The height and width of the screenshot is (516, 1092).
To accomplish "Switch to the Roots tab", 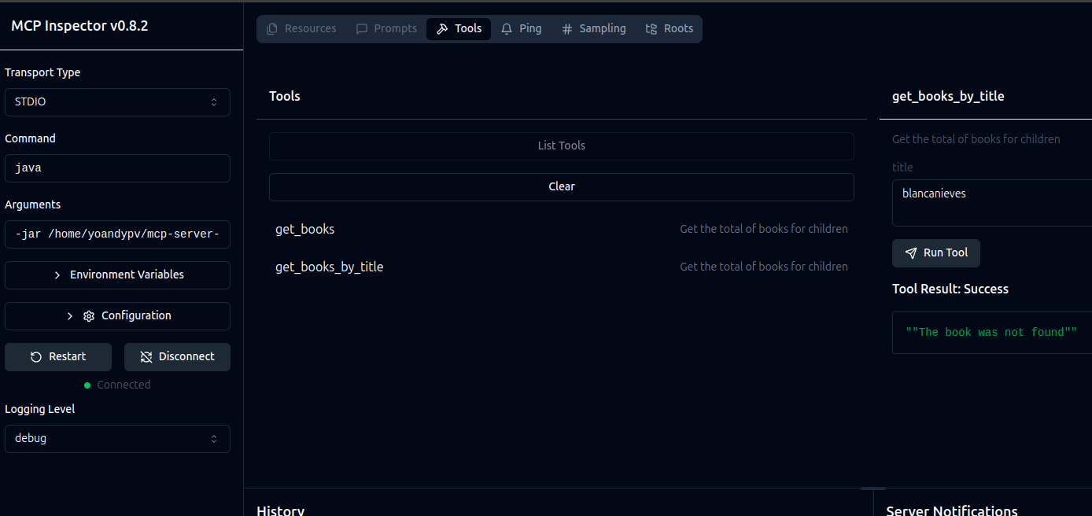I will [669, 29].
